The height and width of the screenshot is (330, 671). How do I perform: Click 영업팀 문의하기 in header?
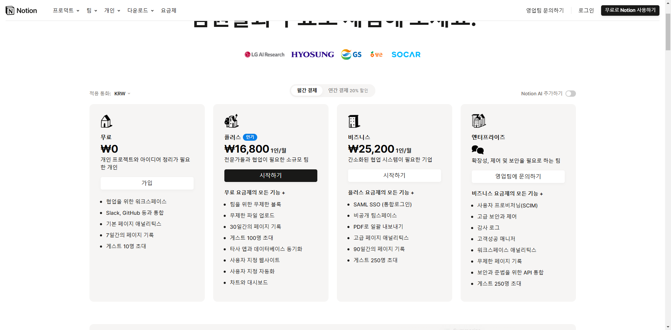point(545,10)
